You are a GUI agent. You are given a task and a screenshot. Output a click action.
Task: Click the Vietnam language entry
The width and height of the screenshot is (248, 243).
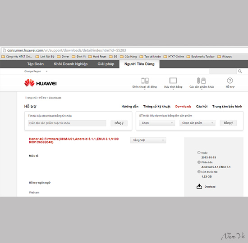[34, 193]
